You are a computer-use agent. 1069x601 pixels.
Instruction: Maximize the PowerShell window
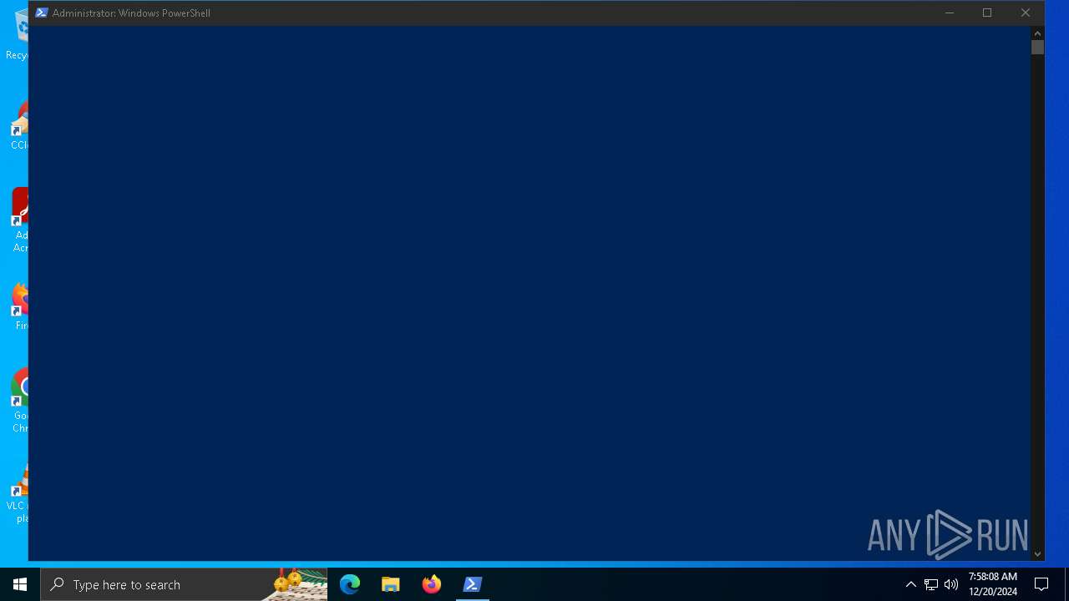987,13
